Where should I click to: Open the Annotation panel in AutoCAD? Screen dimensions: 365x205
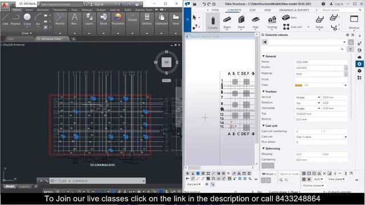pos(75,19)
